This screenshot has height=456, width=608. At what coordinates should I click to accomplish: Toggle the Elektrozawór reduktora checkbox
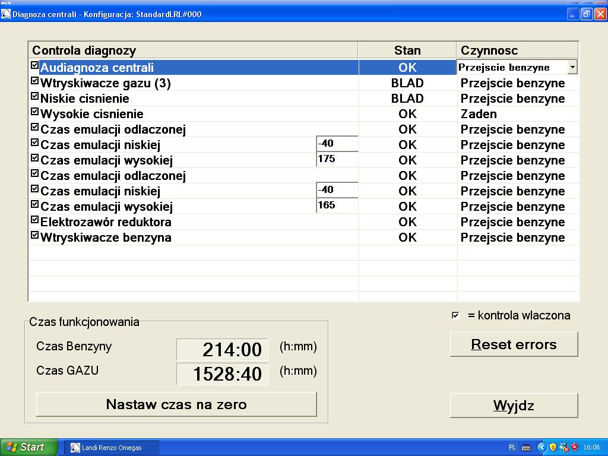click(x=35, y=220)
